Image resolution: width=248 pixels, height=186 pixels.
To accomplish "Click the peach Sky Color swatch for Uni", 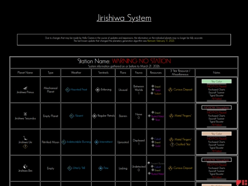I will (216, 134).
